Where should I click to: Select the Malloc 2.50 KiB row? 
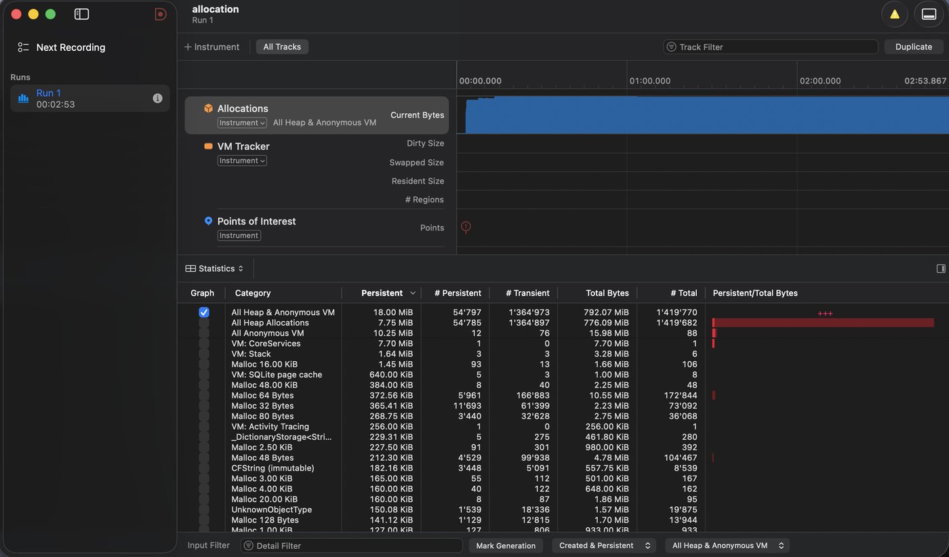pyautogui.click(x=563, y=447)
